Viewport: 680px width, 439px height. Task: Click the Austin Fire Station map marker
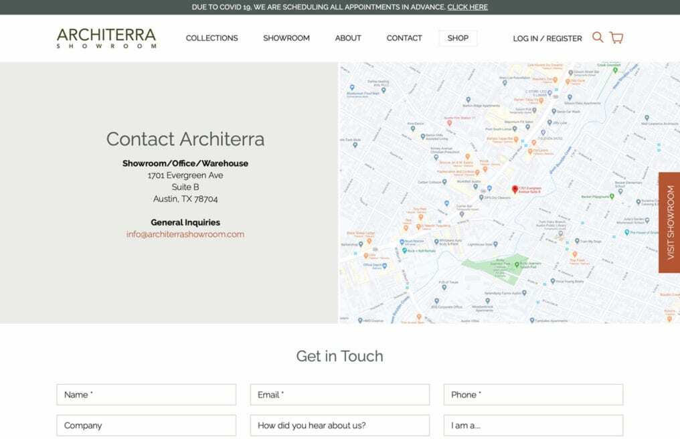click(448, 122)
